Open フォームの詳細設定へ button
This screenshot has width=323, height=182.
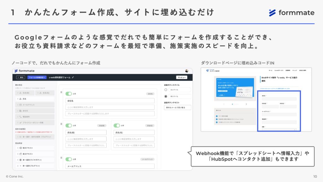[37, 77]
